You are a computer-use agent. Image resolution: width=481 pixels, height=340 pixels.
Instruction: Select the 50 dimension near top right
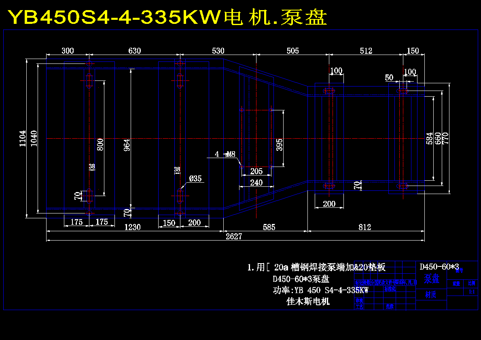click(x=389, y=78)
